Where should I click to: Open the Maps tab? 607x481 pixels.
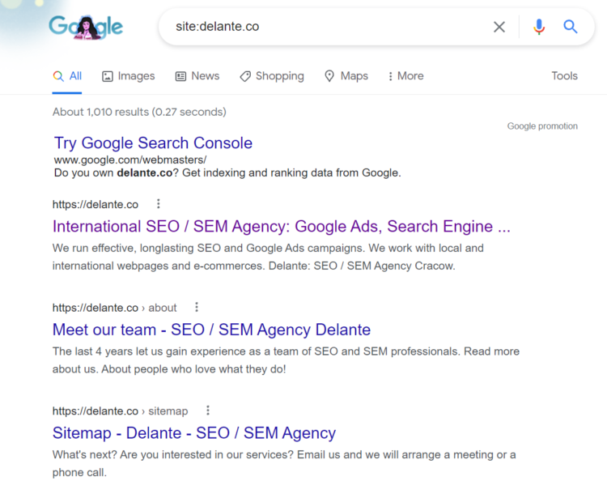(346, 76)
